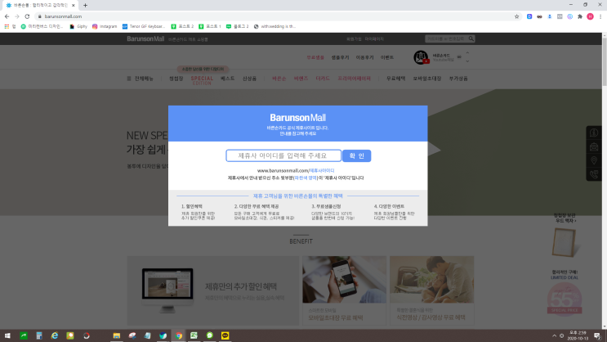This screenshot has width=607, height=342.
Task: Click the 모바일초대장 무료 혜택 card
Action: [x=344, y=290]
